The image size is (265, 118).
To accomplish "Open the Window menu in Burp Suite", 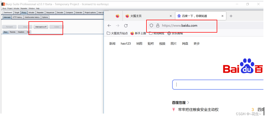I will point(32,8).
